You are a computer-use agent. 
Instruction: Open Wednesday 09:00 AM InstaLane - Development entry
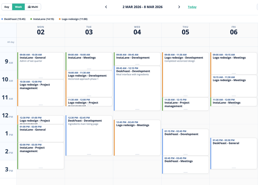tap(137, 59)
